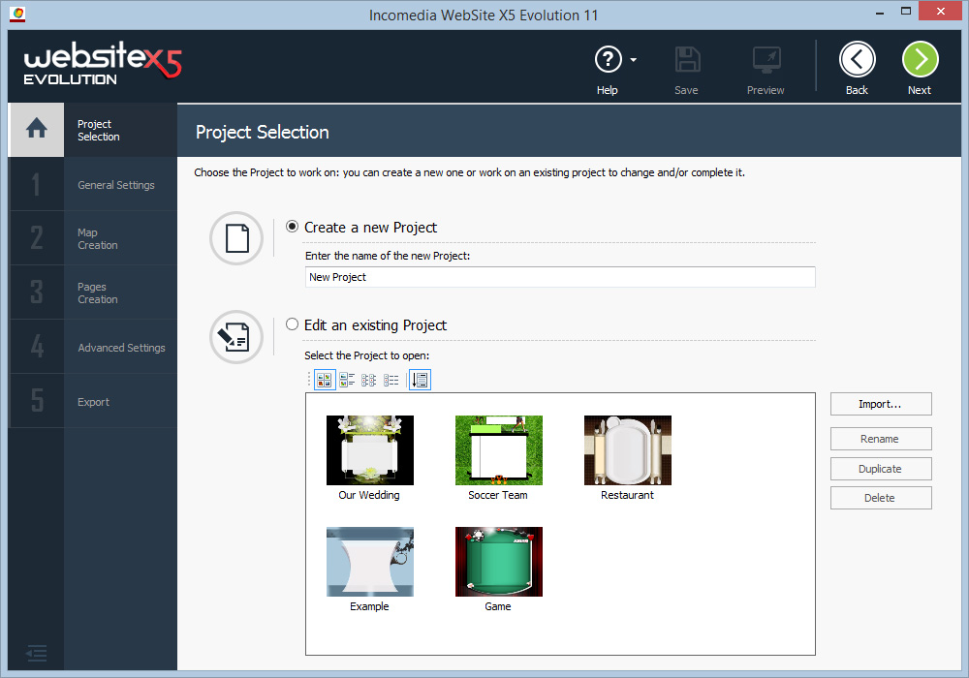Switch to thumbnails with details view
Viewport: 969px width, 678px height.
coord(346,380)
